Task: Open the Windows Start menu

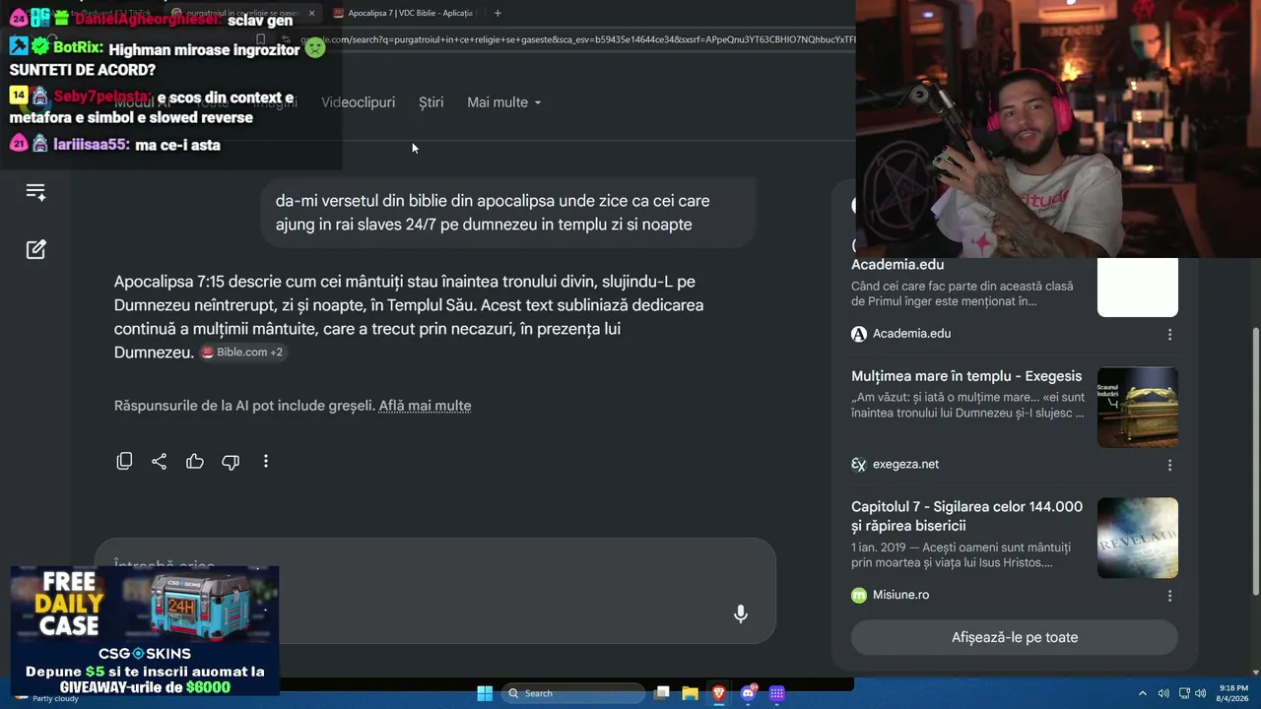Action: [485, 693]
